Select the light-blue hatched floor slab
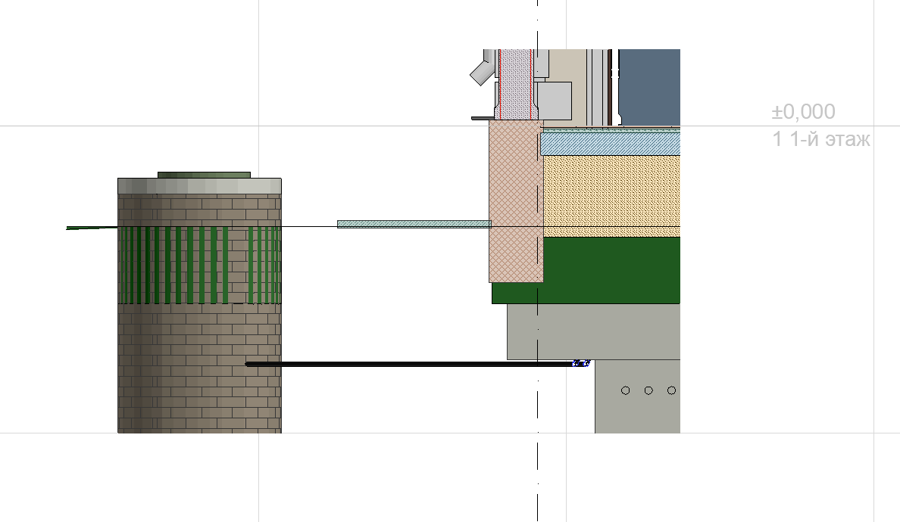 610,144
